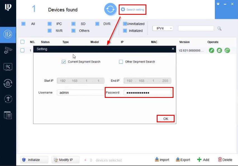Toggle the NVR filter checkbox
This screenshot has height=166, width=238.
[50, 31]
